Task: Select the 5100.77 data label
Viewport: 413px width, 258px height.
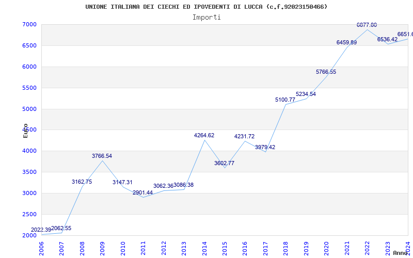Action: tap(285, 100)
